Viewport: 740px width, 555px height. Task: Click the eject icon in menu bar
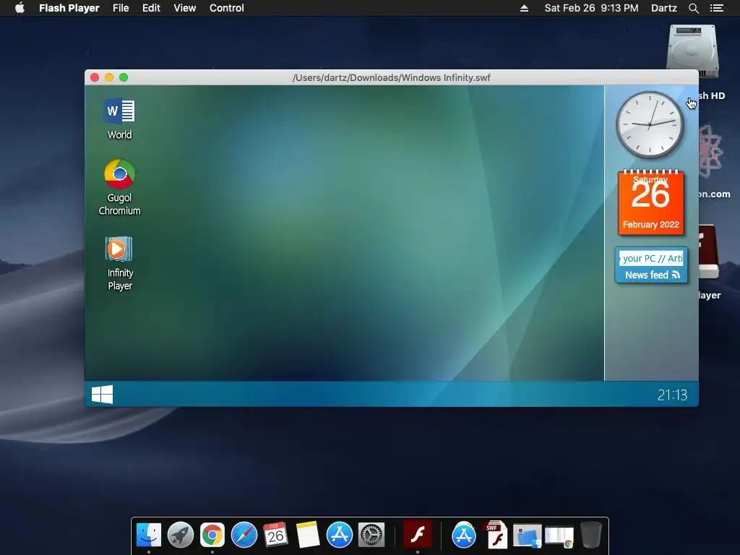524,8
